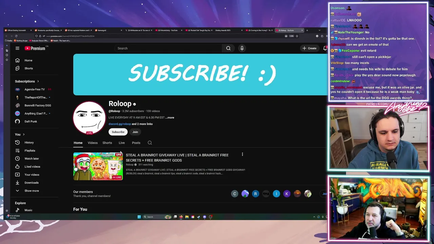Open File Explorer from the taskbar

coord(187,217)
